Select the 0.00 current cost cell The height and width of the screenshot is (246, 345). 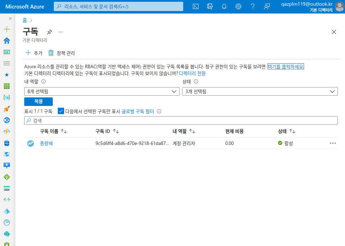point(229,143)
